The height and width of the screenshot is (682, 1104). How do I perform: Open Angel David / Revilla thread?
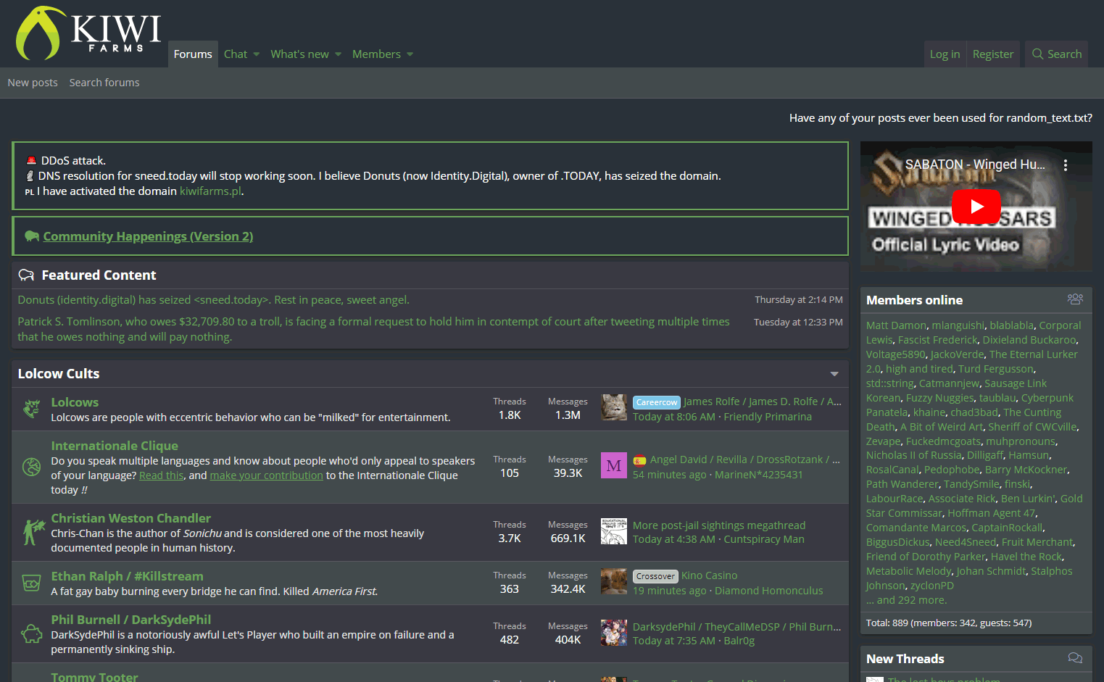coord(745,459)
